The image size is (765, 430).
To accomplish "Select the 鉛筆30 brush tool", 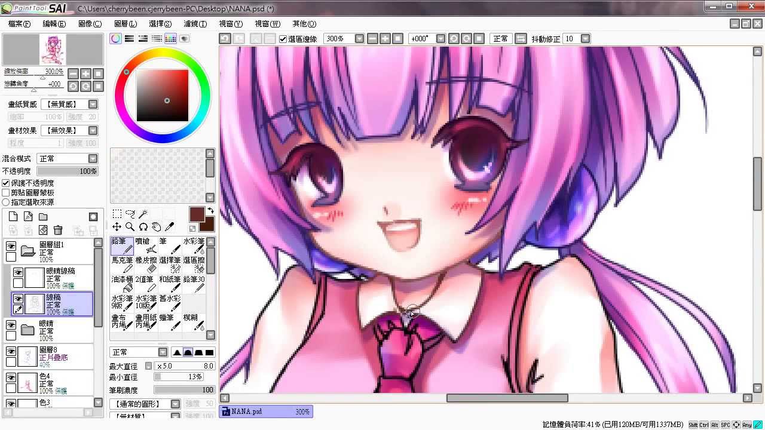I will pos(194,284).
